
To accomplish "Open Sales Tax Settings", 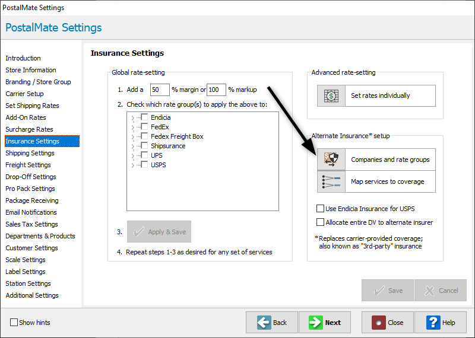I will click(x=31, y=224).
